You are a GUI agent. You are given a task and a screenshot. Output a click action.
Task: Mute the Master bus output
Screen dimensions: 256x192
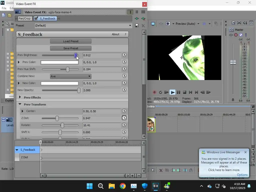point(241,35)
